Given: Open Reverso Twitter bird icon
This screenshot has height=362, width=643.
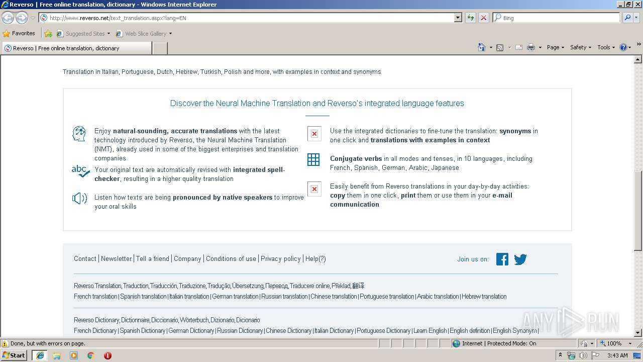Looking at the screenshot, I should pyautogui.click(x=520, y=259).
